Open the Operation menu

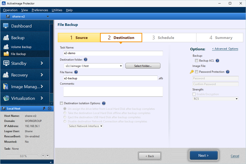(x=10, y=10)
